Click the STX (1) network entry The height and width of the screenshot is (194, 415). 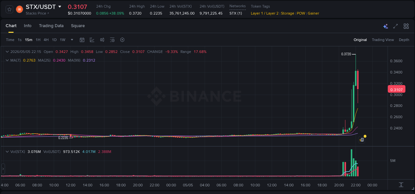(236, 13)
